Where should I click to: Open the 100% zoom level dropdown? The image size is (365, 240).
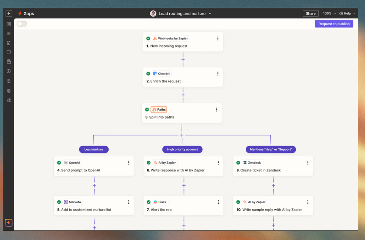pos(329,13)
